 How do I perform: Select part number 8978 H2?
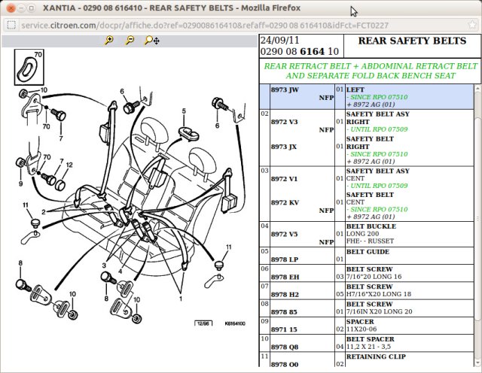click(285, 294)
